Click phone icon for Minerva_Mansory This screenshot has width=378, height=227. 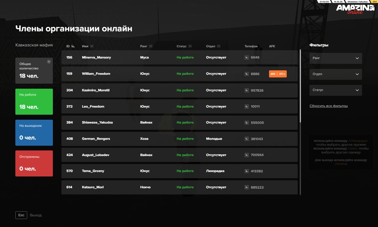[247, 57]
